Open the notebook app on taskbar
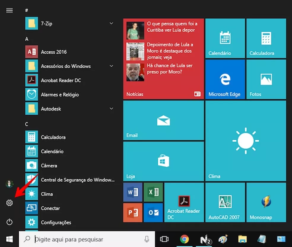 262,239
